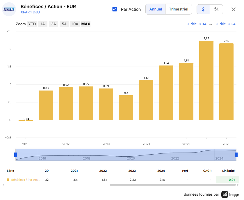Click the 1,61 cell in table row
Viewport: 244px width, 200px height.
(x=104, y=180)
